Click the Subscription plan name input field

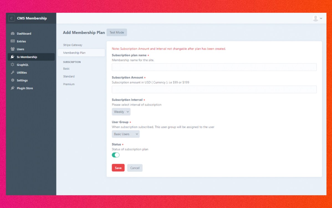tap(214, 67)
